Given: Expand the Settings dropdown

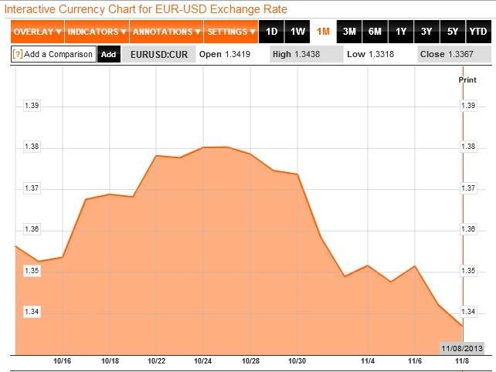Looking at the screenshot, I should tap(231, 32).
